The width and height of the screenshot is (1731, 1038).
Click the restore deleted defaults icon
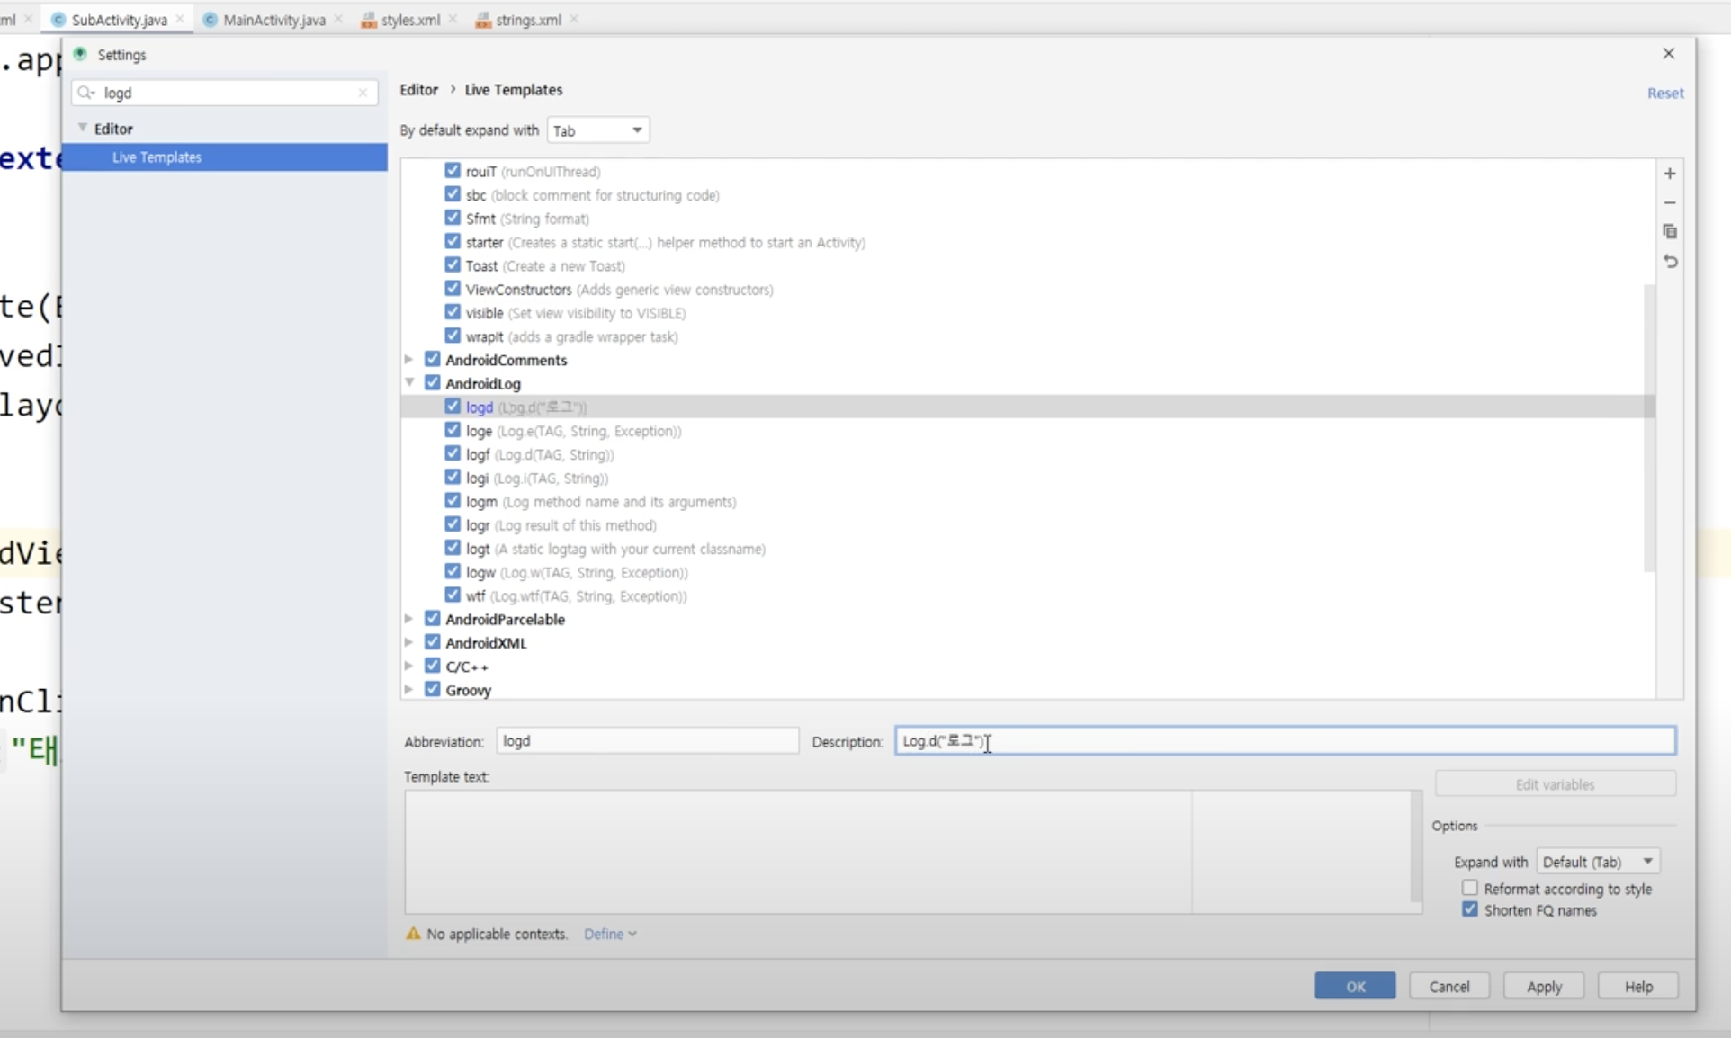tap(1670, 262)
